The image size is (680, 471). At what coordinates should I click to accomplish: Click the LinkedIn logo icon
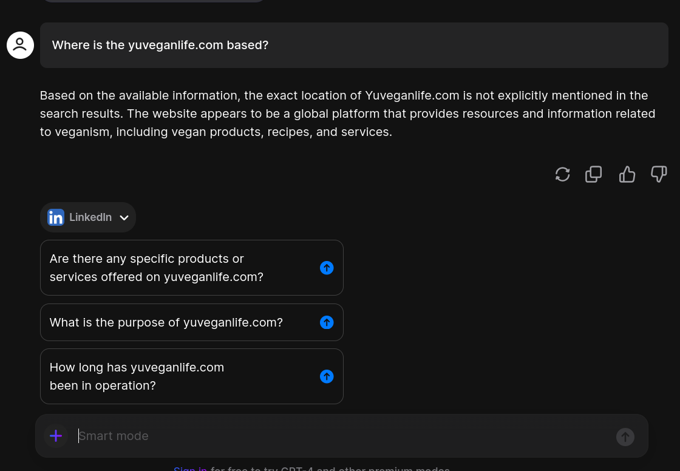56,217
